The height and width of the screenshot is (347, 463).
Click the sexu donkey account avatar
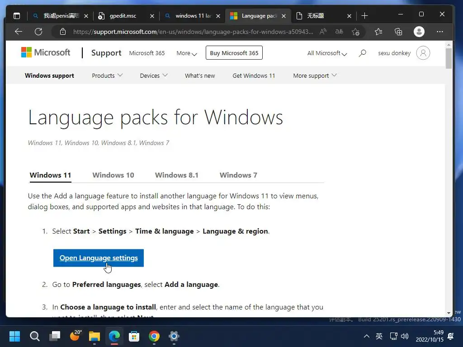click(423, 53)
